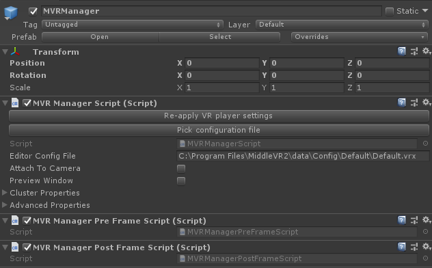
Task: Click the Rotation Z value field
Action: pyautogui.click(x=392, y=75)
